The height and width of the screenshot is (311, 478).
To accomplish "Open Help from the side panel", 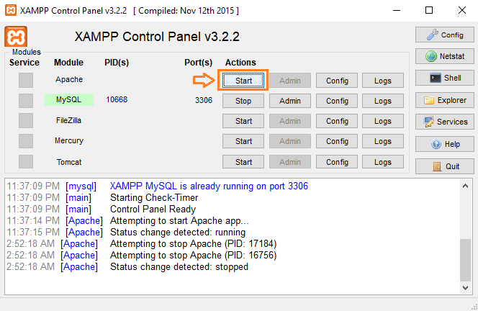I will [x=445, y=144].
